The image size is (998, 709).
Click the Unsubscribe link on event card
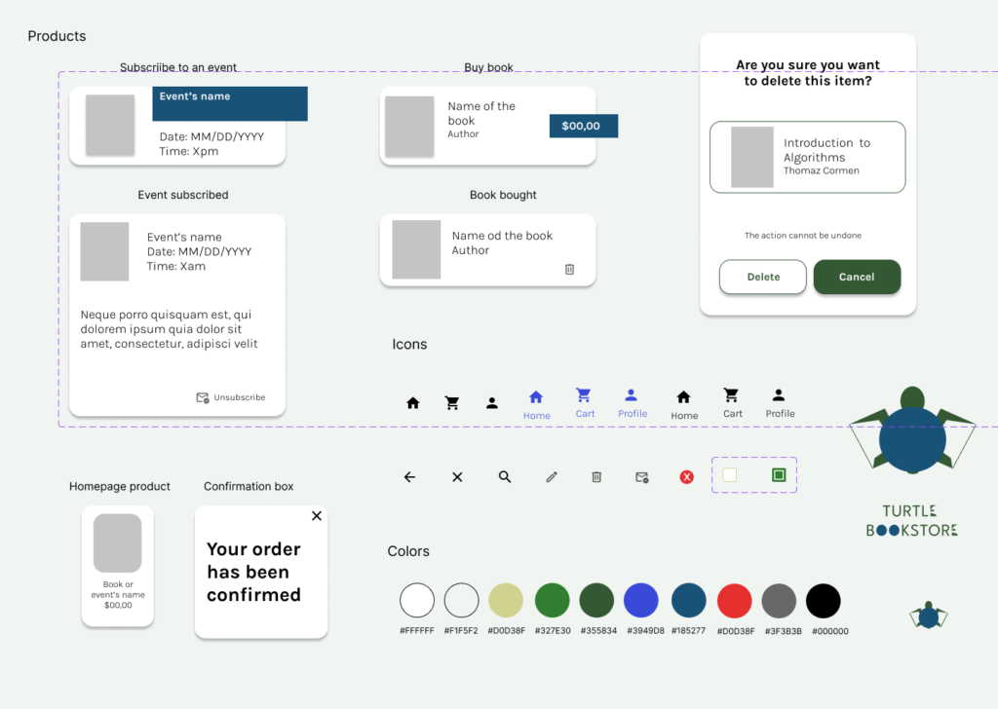[231, 397]
